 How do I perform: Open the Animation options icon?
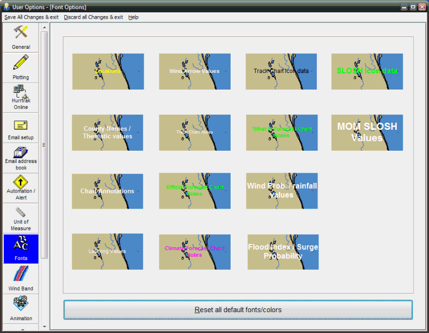(21, 304)
